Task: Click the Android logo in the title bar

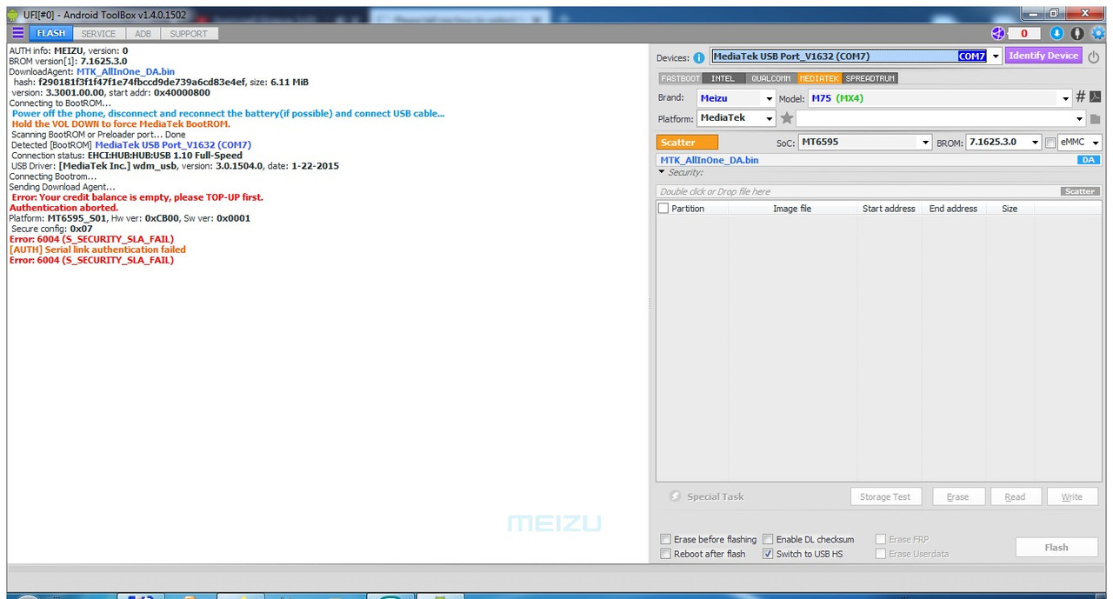Action: click(x=12, y=15)
